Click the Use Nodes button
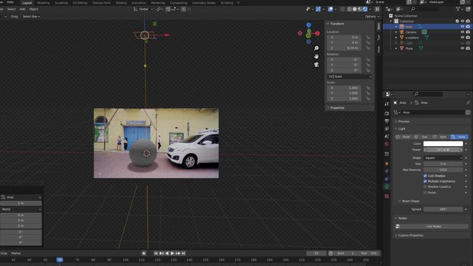 [x=434, y=226]
